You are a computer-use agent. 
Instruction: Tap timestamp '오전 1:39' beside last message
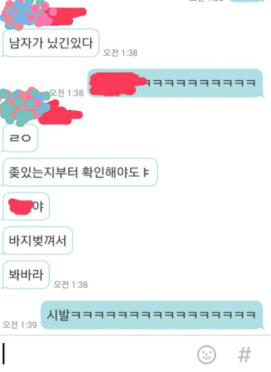(20, 325)
